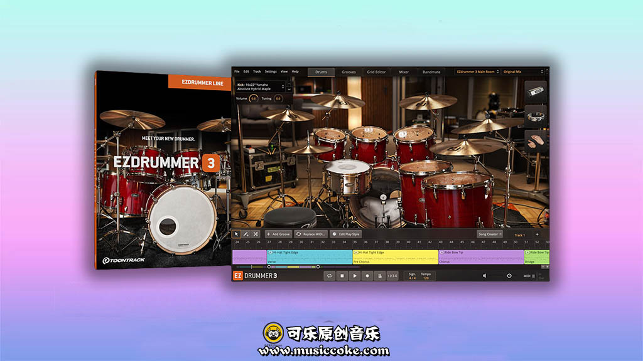Click the Edit Play Style button

click(346, 234)
